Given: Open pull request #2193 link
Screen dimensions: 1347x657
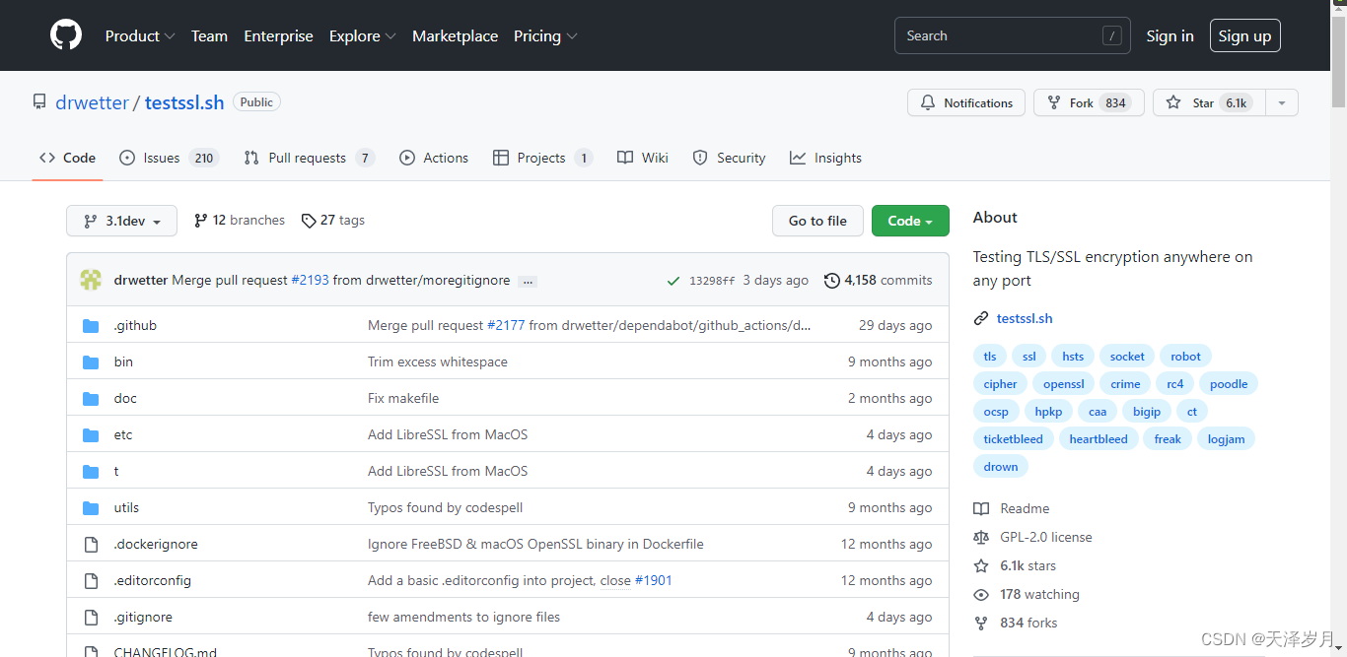Looking at the screenshot, I should [x=310, y=281].
